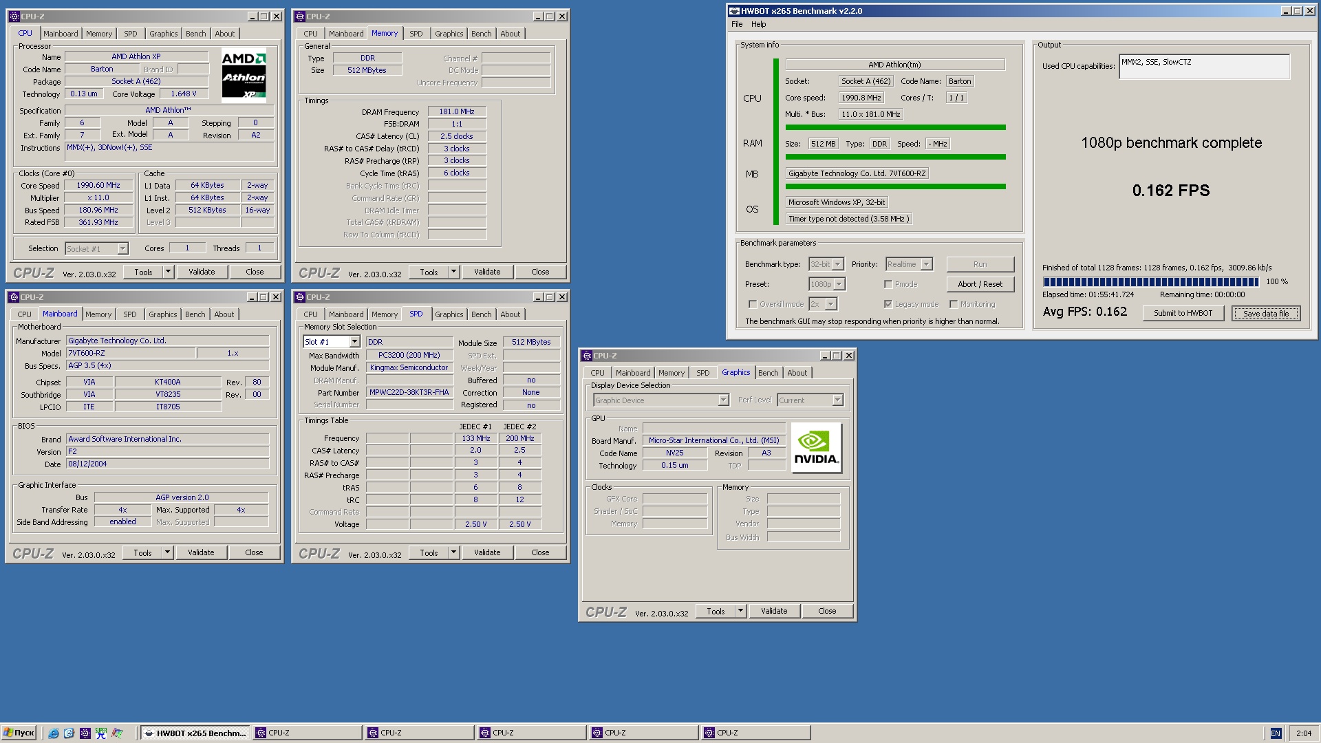The width and height of the screenshot is (1321, 743).
Task: Click the AMD Athlon XP processor logo
Action: tap(244, 76)
